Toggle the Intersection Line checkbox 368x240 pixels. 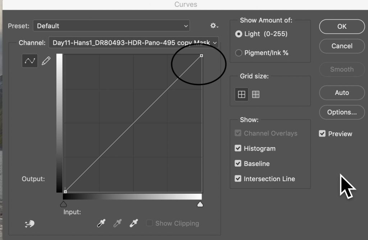(x=238, y=179)
